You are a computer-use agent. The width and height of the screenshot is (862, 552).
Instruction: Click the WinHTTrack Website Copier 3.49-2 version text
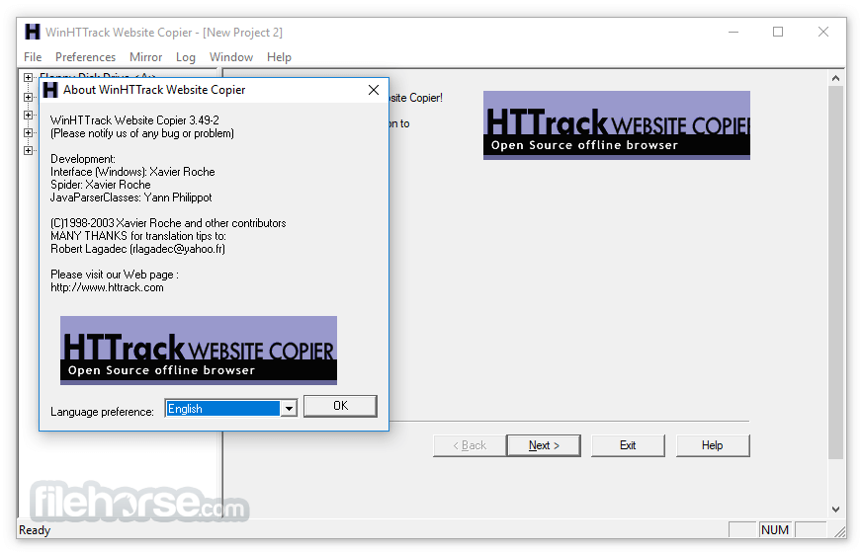[x=134, y=120]
